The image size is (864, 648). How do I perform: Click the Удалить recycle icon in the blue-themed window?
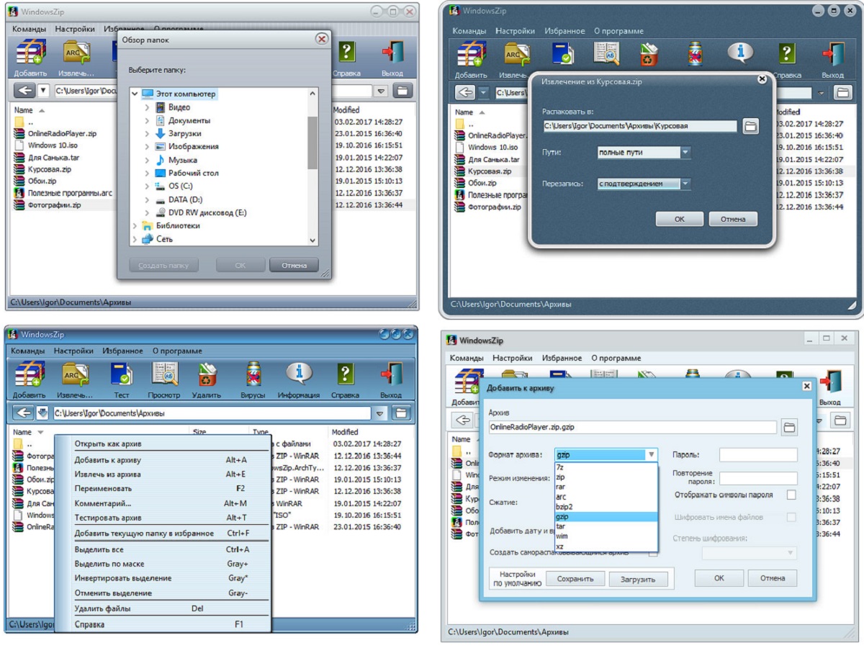pos(207,375)
